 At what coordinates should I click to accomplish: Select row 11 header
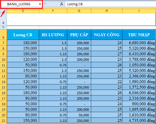(x=3, y=65)
